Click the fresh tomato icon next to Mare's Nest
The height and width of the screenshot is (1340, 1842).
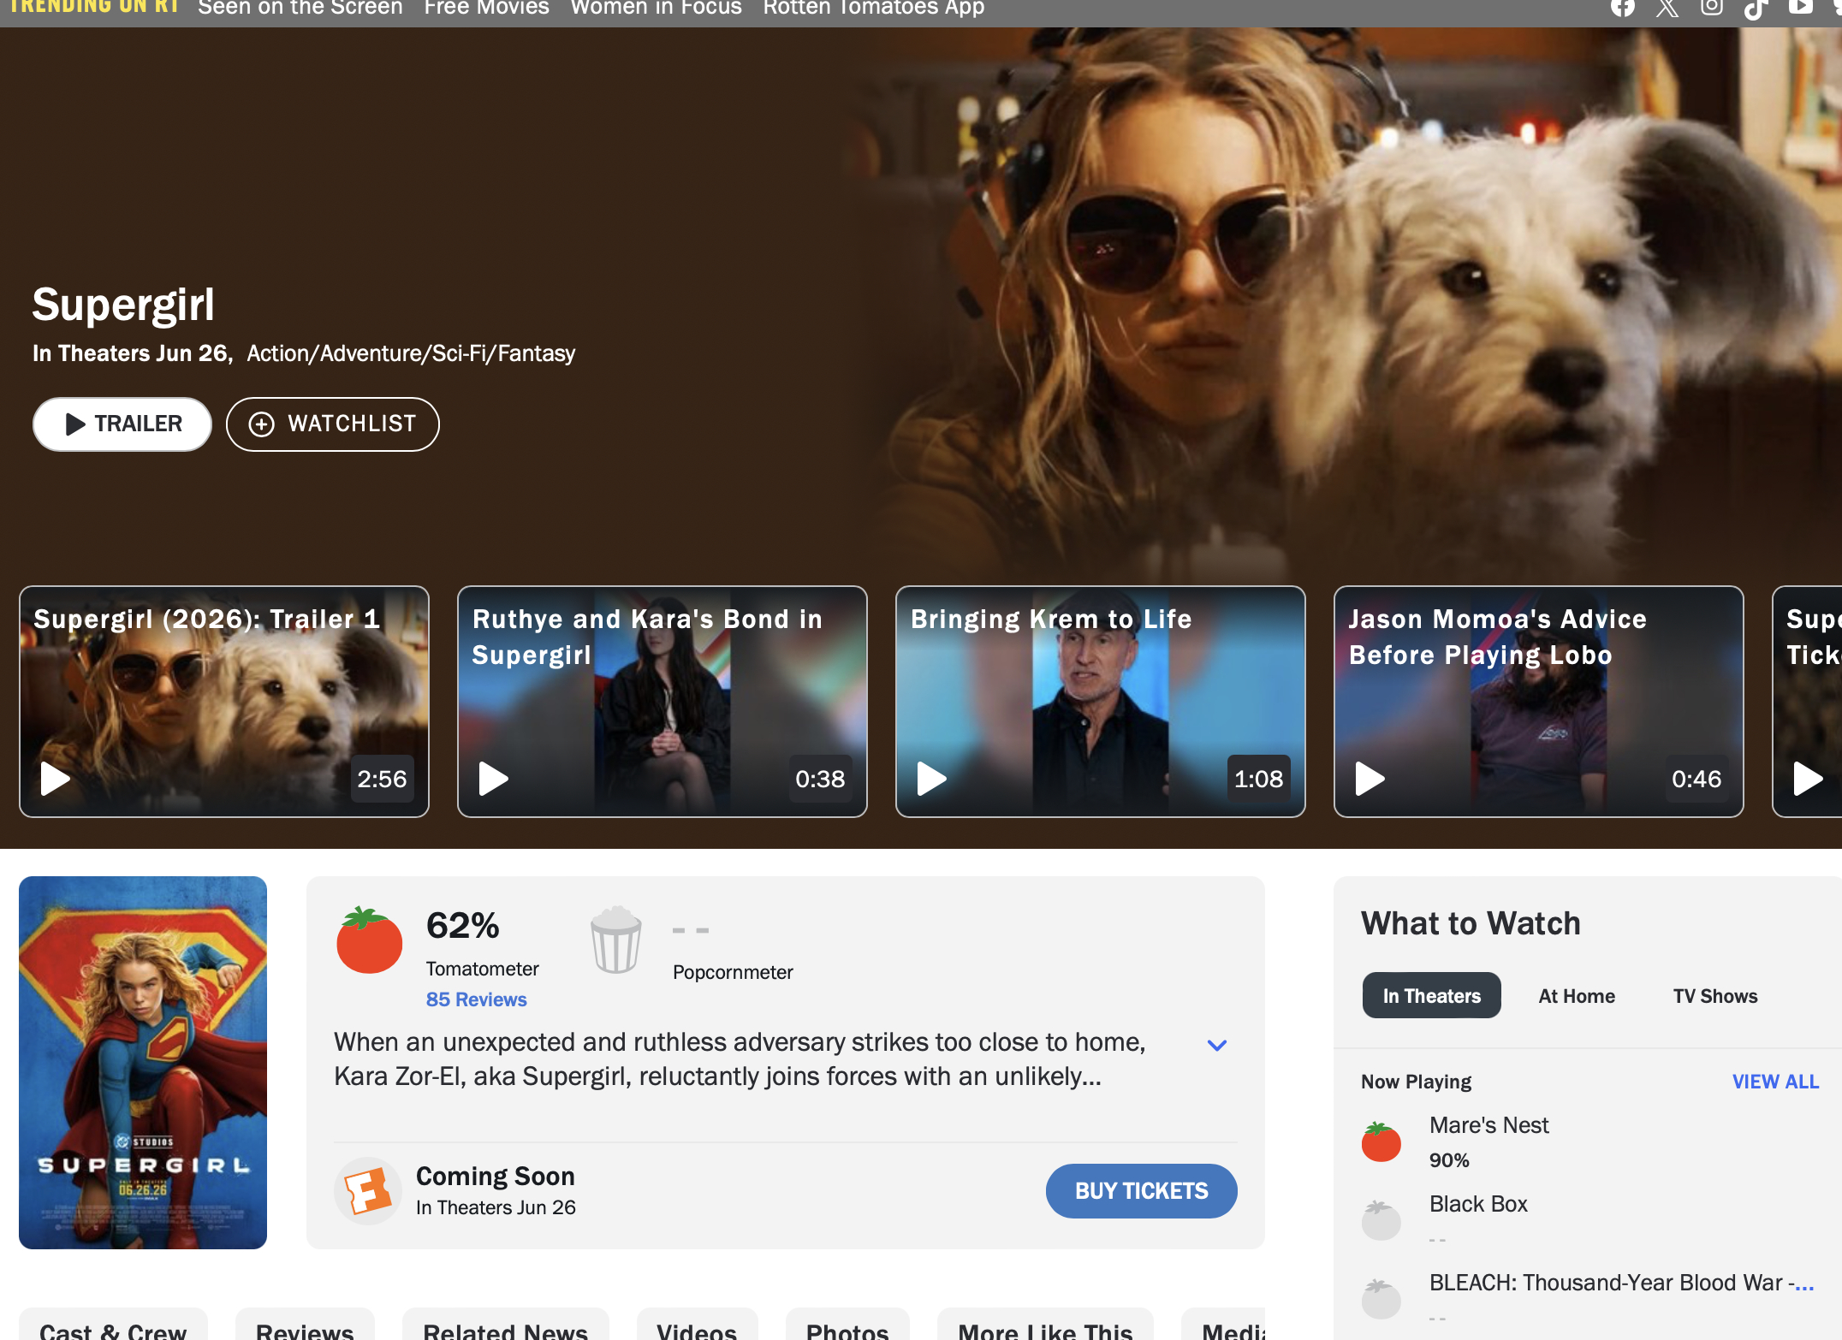tap(1381, 1141)
